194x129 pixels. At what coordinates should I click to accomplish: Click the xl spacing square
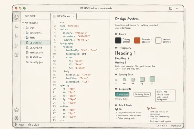(152, 79)
